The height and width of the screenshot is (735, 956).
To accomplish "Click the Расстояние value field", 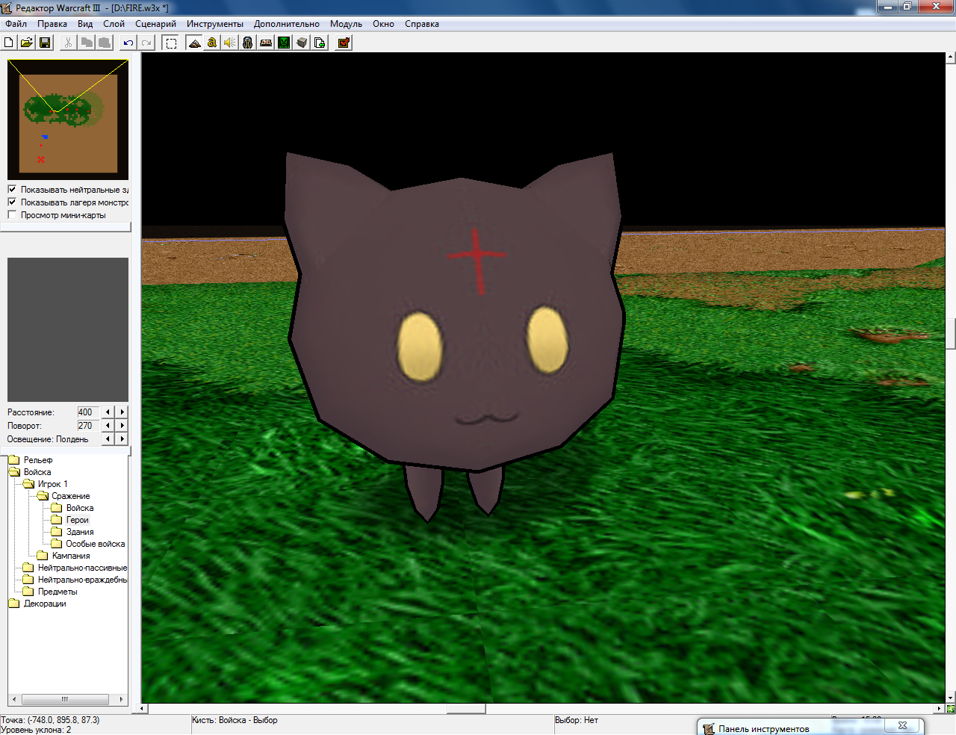I will 87,412.
